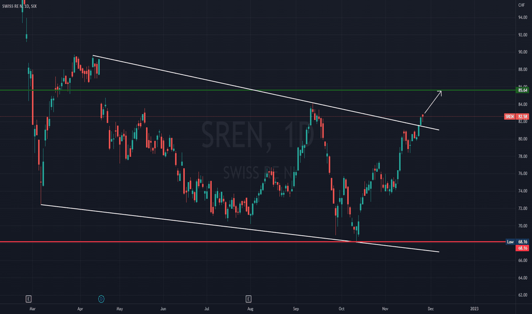Screen dimensions: 532x314
Task: Click the SWISS RE N symbol title
Action: pos(19,6)
